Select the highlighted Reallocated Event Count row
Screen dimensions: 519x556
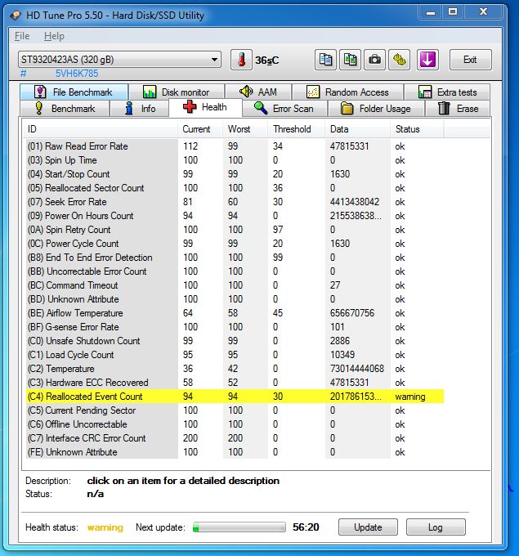(234, 396)
